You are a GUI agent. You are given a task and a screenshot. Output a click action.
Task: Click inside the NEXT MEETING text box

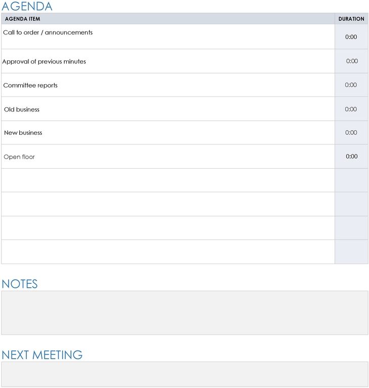click(x=184, y=374)
